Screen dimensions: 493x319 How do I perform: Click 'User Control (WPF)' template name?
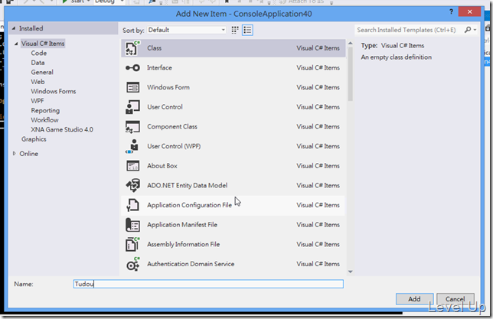tap(174, 146)
